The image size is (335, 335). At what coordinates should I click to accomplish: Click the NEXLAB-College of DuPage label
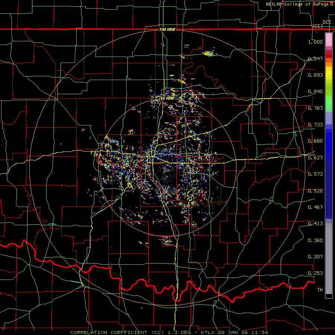pos(300,4)
